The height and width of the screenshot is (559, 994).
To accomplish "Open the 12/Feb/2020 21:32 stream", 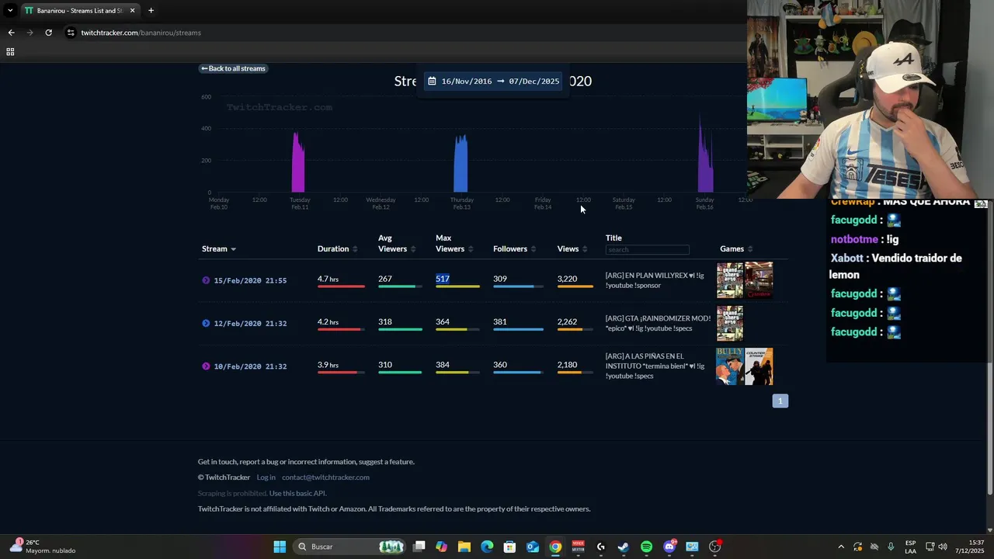I will 250,323.
